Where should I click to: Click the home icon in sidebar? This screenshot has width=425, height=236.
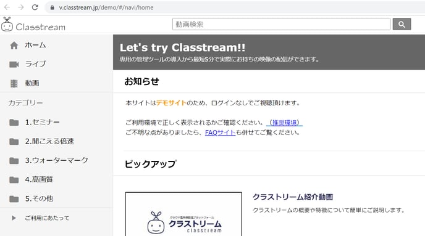[x=14, y=46]
